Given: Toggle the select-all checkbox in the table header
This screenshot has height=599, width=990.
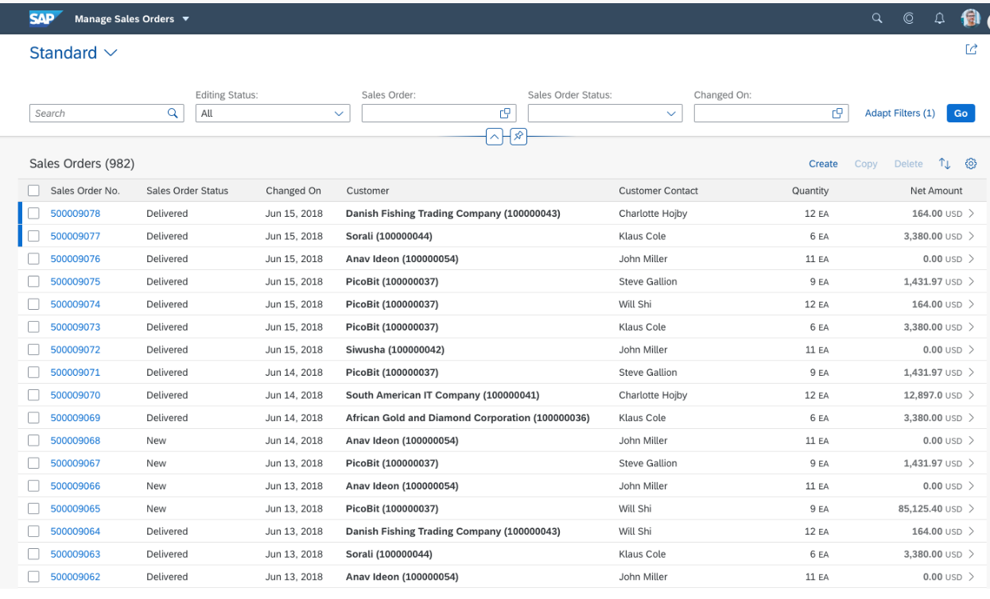Looking at the screenshot, I should point(33,191).
